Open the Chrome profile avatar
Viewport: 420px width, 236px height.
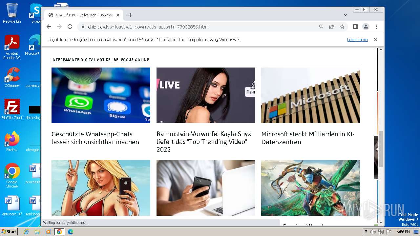click(x=366, y=27)
